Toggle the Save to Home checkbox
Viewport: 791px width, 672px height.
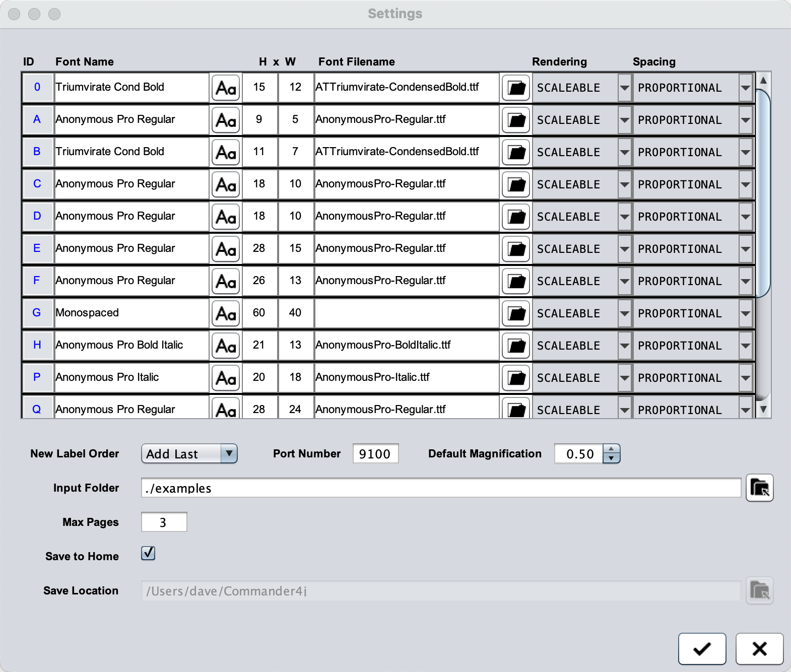(148, 553)
